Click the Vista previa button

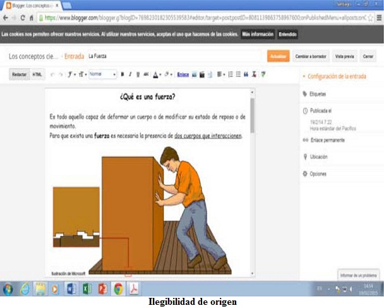point(345,56)
